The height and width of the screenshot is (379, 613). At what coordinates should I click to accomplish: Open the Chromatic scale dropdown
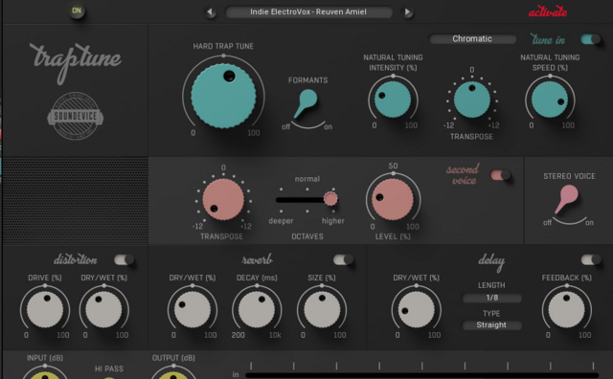[472, 39]
